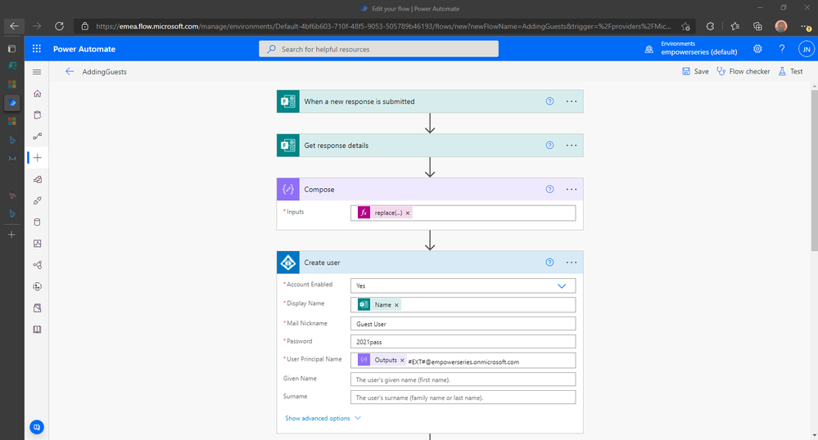Image resolution: width=818 pixels, height=440 pixels.
Task: Remove the Name token from Display Name
Action: pyautogui.click(x=396, y=305)
